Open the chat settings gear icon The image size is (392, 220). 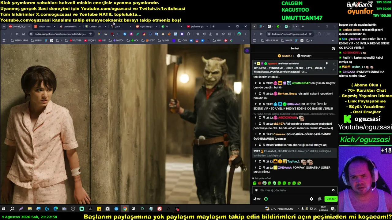click(x=311, y=199)
